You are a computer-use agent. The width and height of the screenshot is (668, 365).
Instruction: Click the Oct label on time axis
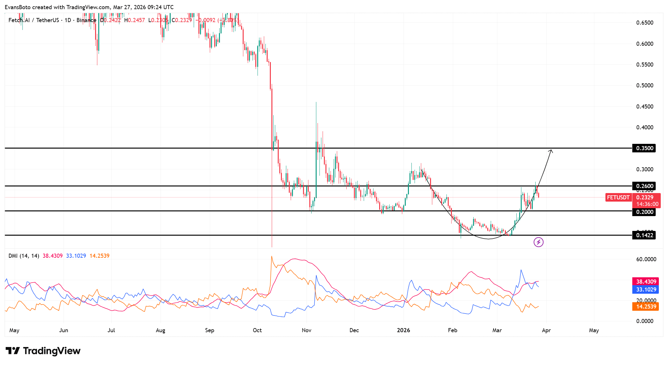(257, 330)
